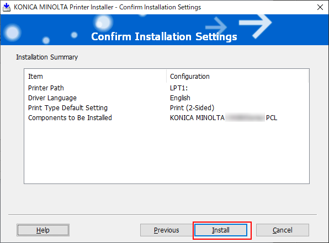Viewport: 329px width, 243px height.
Task: Open Help for this installer page
Action: (43, 230)
